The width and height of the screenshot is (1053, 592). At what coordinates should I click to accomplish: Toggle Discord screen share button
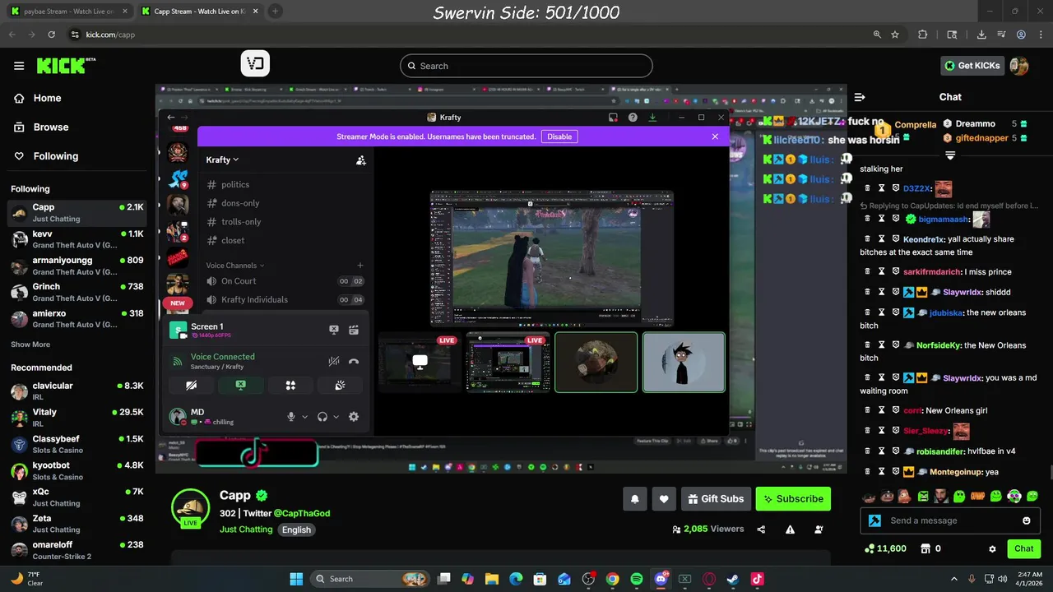240,385
